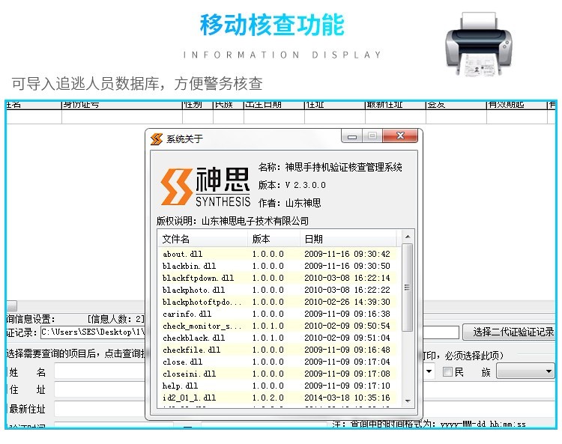This screenshot has width=562, height=444.
Task: Click the 性别 column header in main table
Action: point(198,105)
